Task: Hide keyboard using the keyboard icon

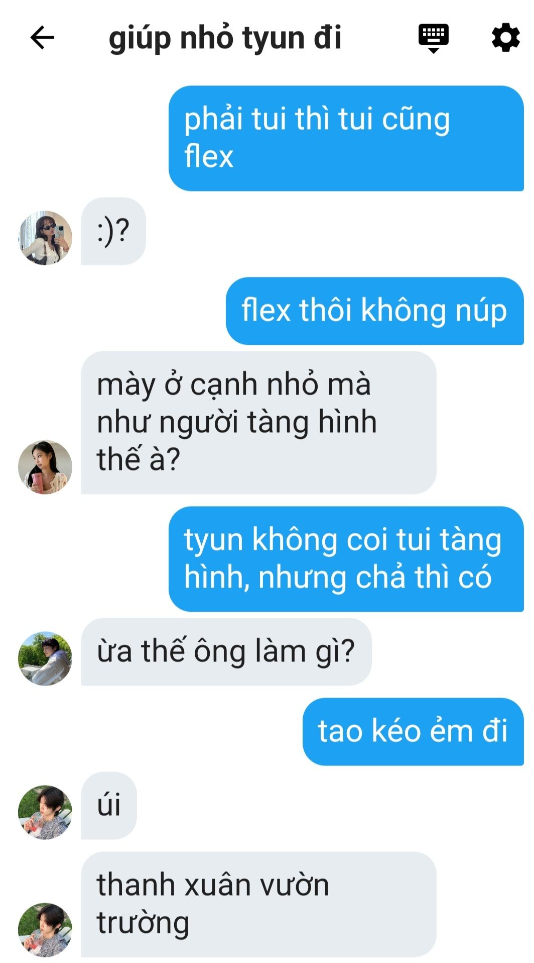Action: point(434,38)
